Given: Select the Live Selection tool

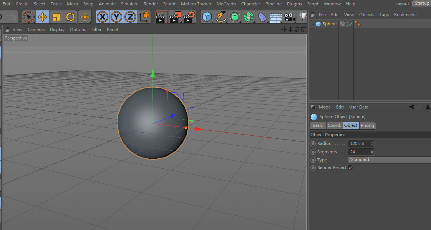Looking at the screenshot, I should (x=29, y=17).
